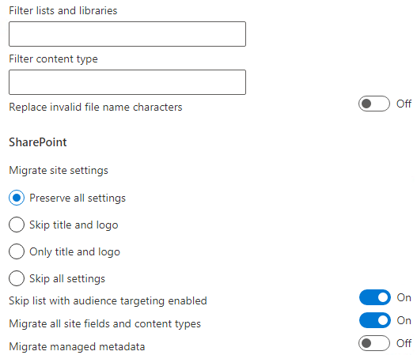Select the Preserve all settings radio button
The height and width of the screenshot is (355, 417).
click(17, 198)
